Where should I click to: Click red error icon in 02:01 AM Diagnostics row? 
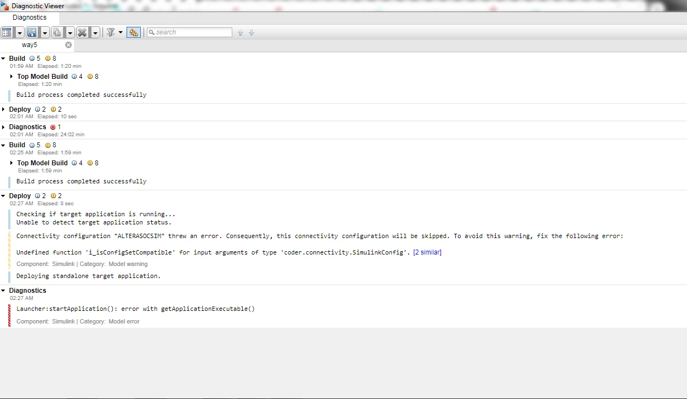53,127
